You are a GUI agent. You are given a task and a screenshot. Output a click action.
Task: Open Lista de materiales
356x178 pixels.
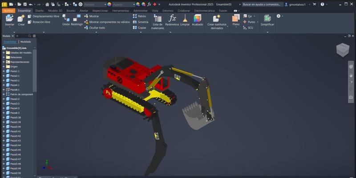158,22
